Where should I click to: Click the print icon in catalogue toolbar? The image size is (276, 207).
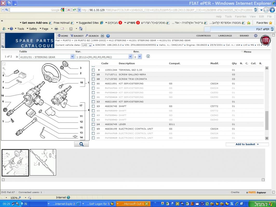point(102,36)
